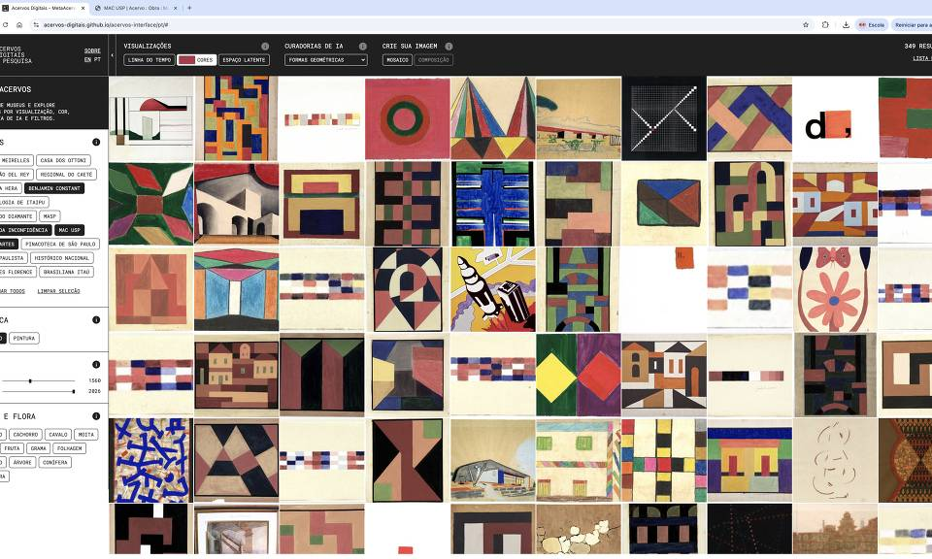
Task: Open the browser downloads icon
Action: [x=846, y=24]
